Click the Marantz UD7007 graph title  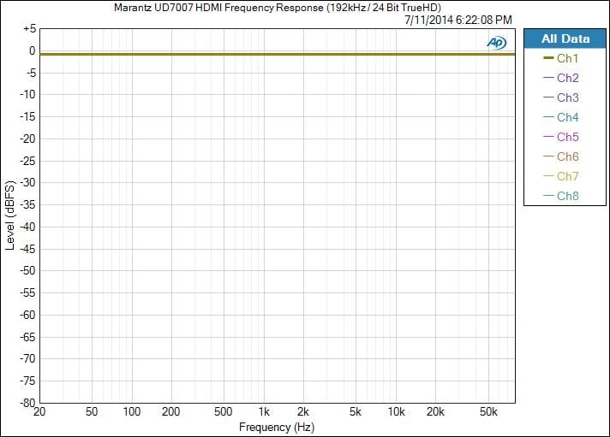[277, 8]
